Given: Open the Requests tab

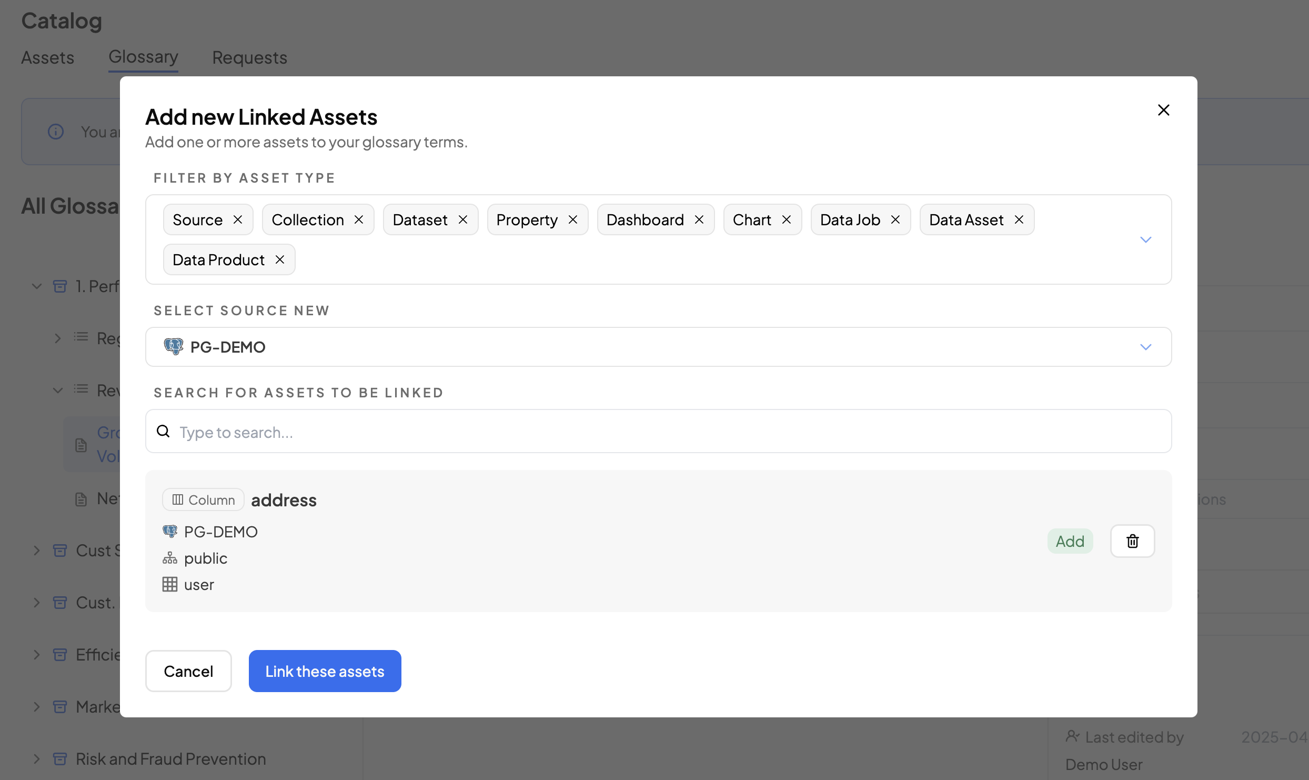Looking at the screenshot, I should click(249, 57).
